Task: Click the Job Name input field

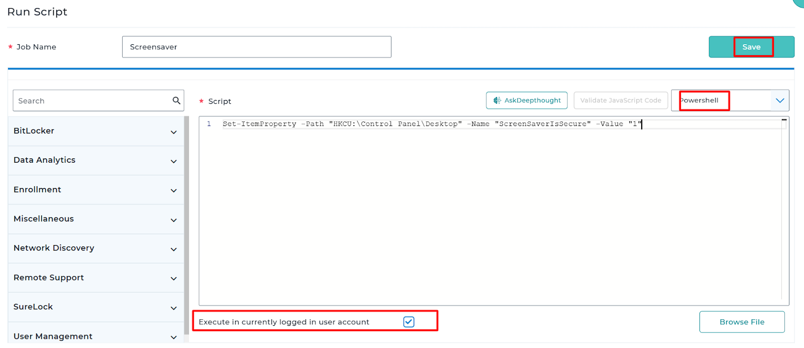Action: 256,47
